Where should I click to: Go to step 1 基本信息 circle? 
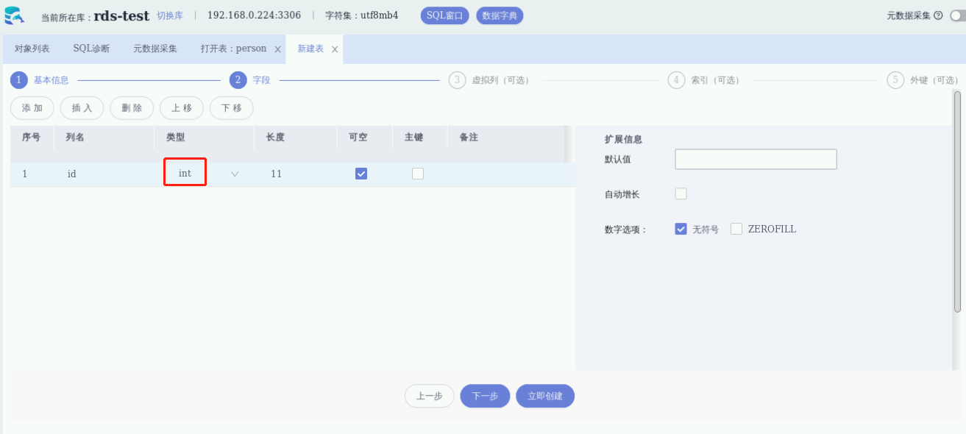point(19,80)
